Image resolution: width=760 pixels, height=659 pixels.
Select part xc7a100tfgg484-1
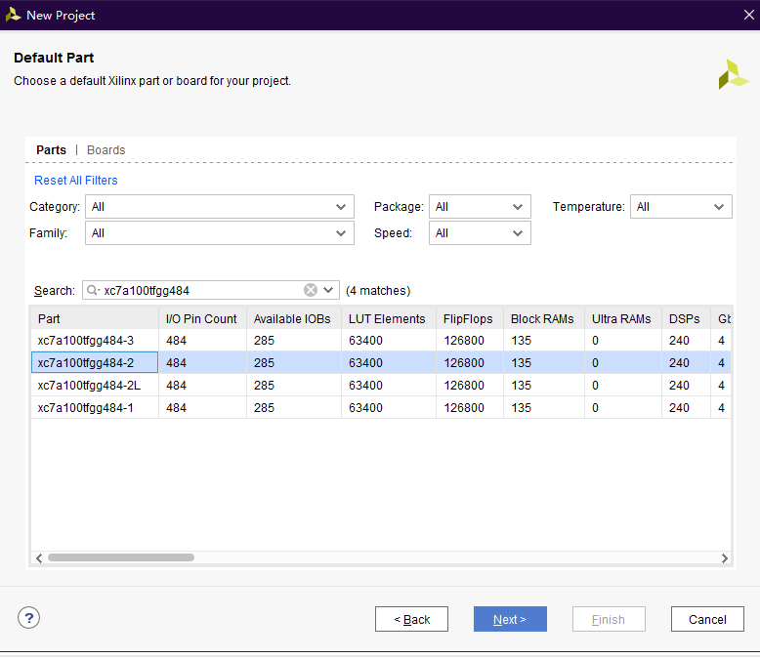(x=95, y=408)
